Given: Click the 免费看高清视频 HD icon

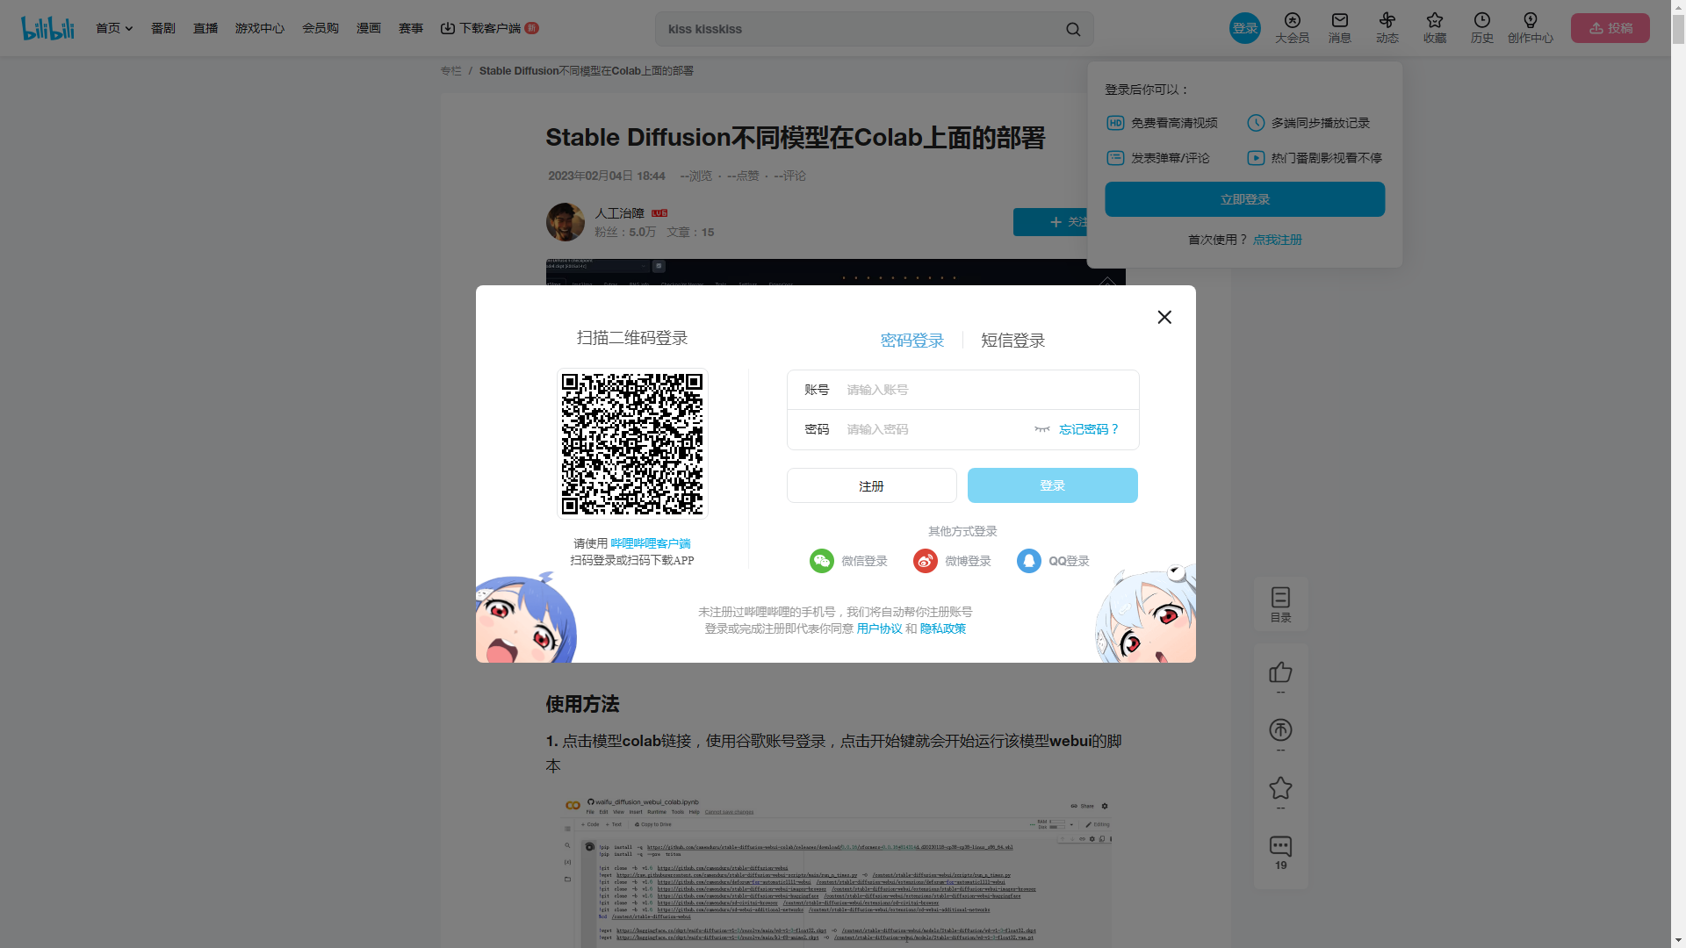Looking at the screenshot, I should (x=1115, y=123).
